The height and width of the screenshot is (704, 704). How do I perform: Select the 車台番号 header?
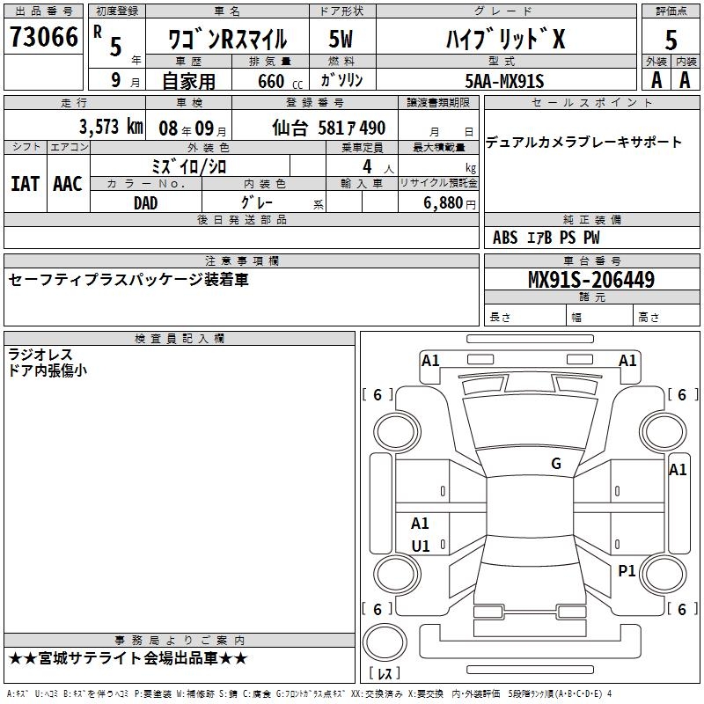click(591, 260)
